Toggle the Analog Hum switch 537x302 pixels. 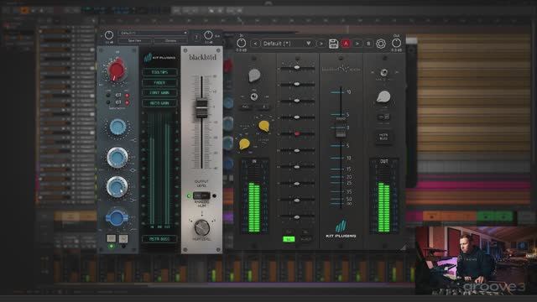pos(201,195)
